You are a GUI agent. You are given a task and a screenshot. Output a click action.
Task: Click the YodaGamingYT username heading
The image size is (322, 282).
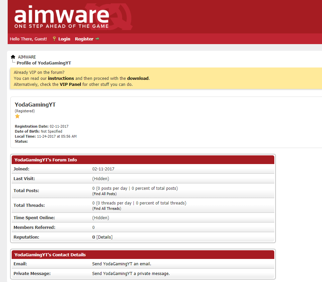[35, 105]
